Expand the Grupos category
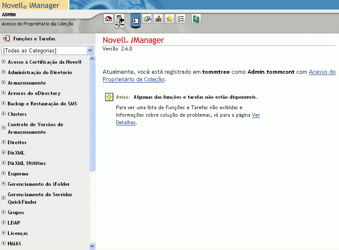The image size is (339, 250). [3, 212]
